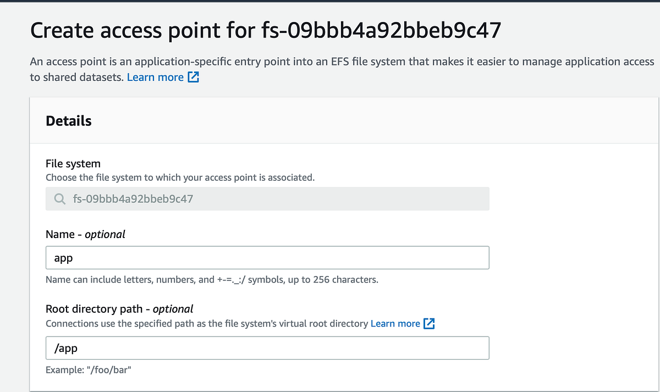
Task: Open the top "Learn more" link about access points
Action: point(155,77)
